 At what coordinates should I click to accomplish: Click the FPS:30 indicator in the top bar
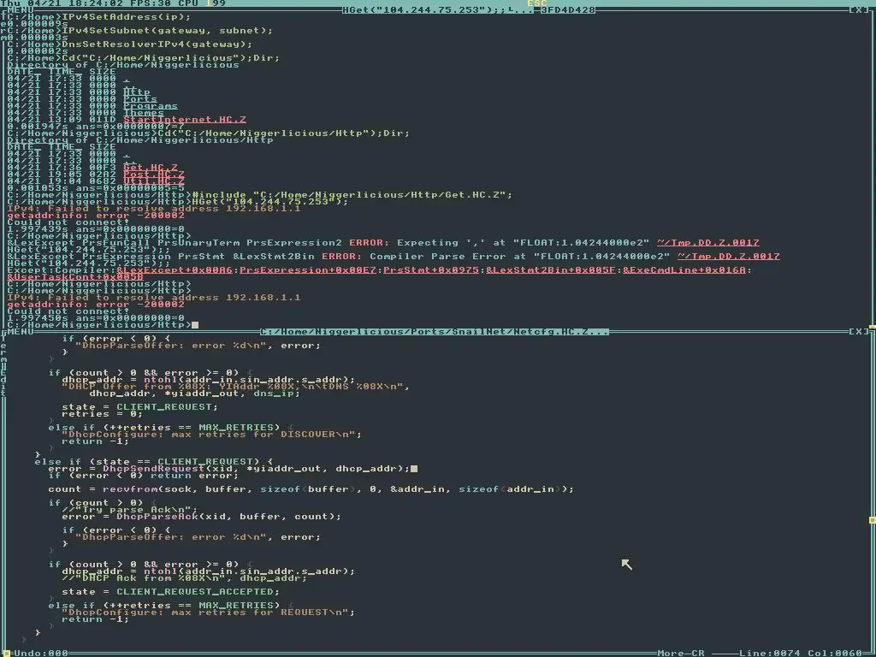click(x=151, y=3)
